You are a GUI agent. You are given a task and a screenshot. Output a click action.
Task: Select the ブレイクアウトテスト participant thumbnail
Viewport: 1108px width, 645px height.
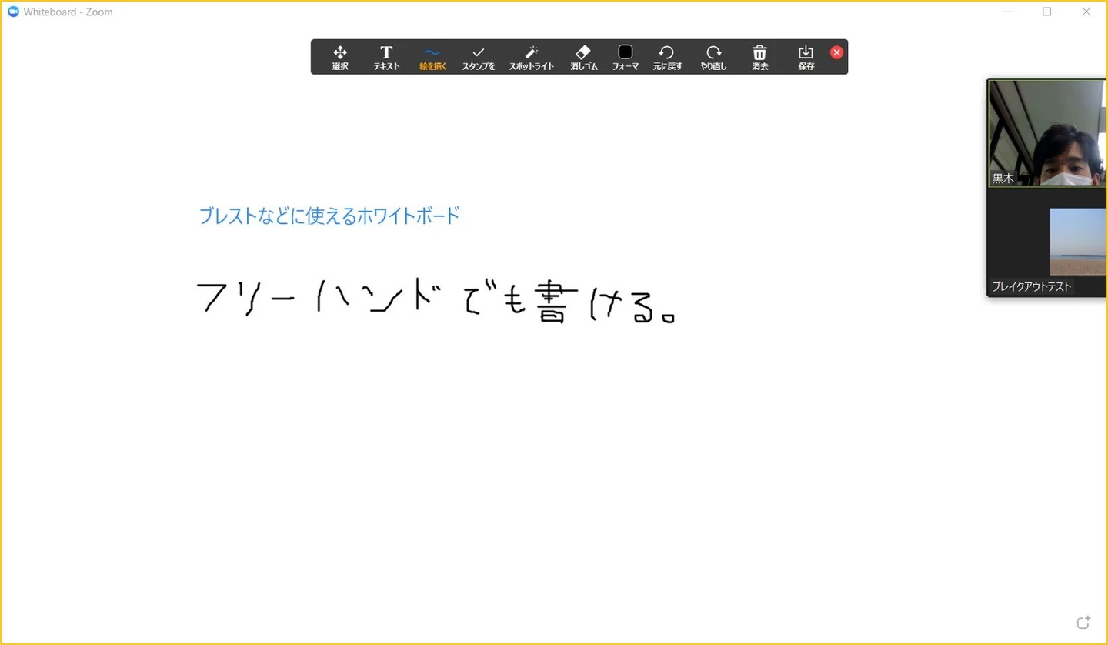pos(1047,242)
